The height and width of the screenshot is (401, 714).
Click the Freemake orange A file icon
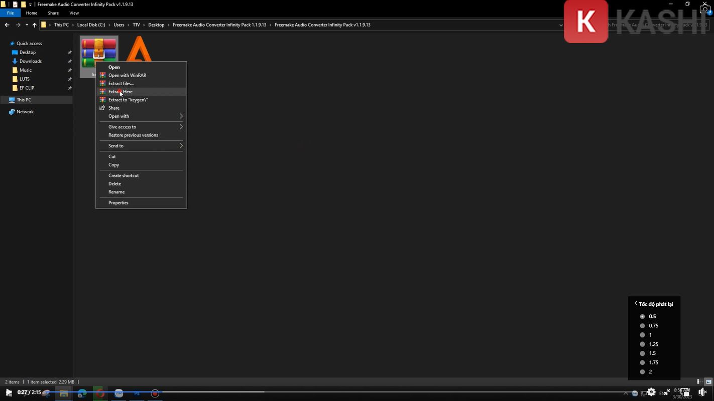coord(139,50)
